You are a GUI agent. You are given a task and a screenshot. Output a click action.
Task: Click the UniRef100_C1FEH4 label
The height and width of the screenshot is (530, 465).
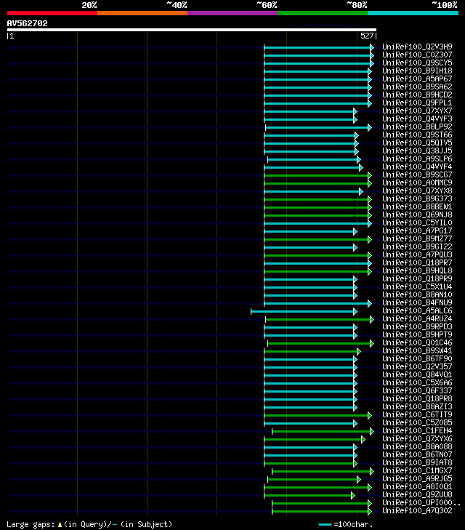[x=417, y=430]
